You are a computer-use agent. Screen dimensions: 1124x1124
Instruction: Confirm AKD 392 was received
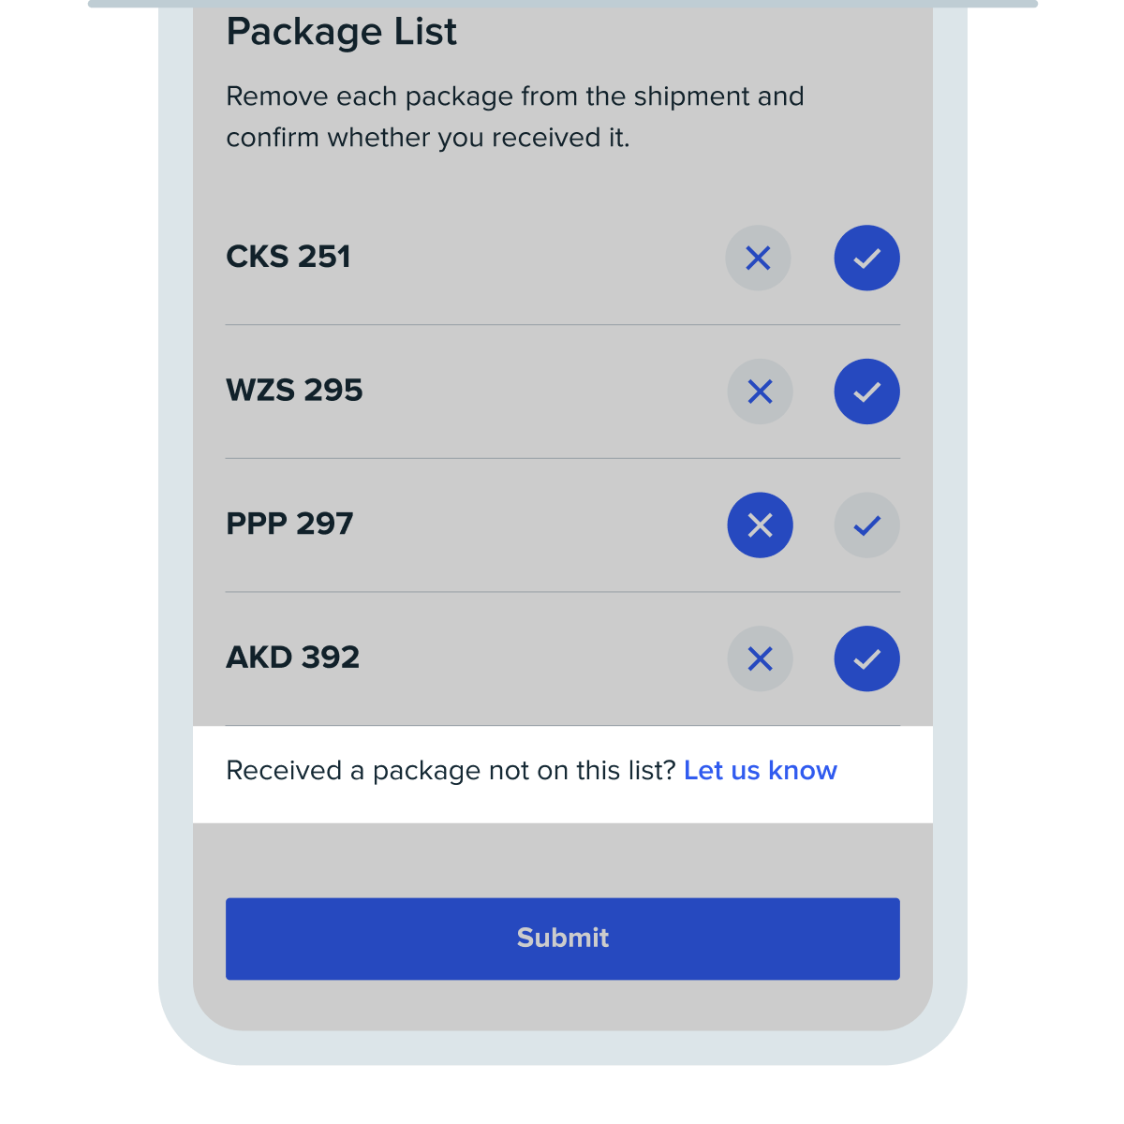[x=867, y=658]
